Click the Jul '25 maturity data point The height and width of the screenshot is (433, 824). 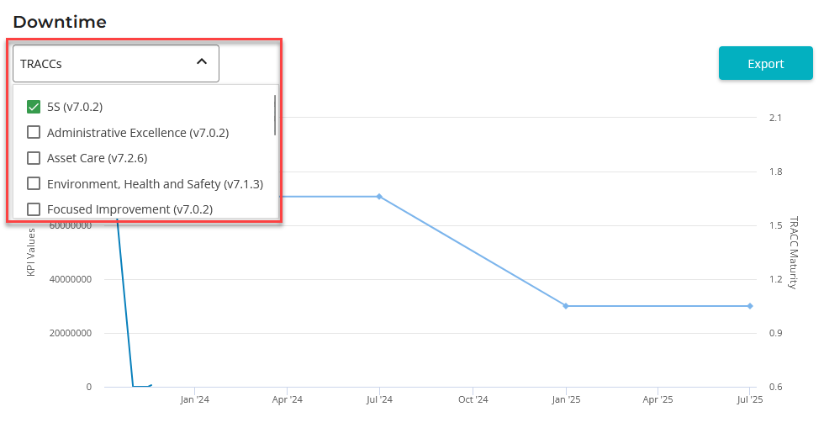tap(750, 306)
